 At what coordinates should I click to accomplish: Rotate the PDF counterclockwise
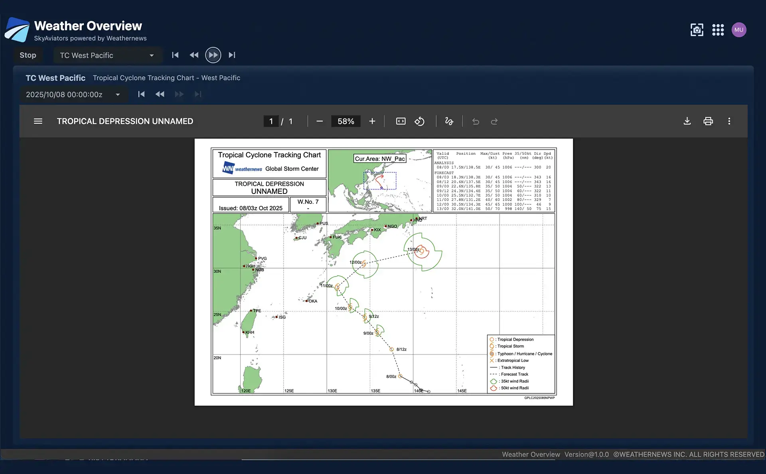(419, 121)
